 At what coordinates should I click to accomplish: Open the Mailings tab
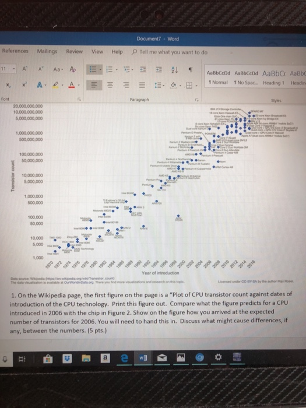coord(47,51)
